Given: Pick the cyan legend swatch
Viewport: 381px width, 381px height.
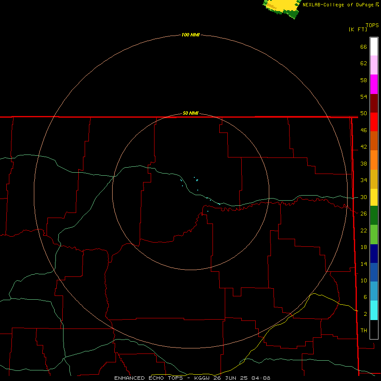Looking at the screenshot, I should 374,311.
